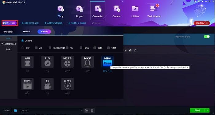Check the 4K filter checkbox

pos(67,48)
